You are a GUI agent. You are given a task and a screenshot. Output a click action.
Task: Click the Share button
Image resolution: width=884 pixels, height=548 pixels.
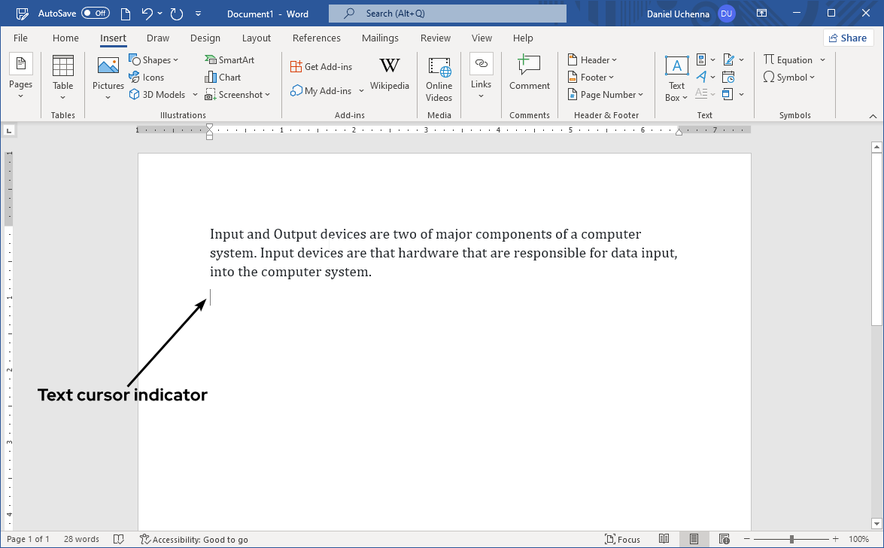coord(848,38)
